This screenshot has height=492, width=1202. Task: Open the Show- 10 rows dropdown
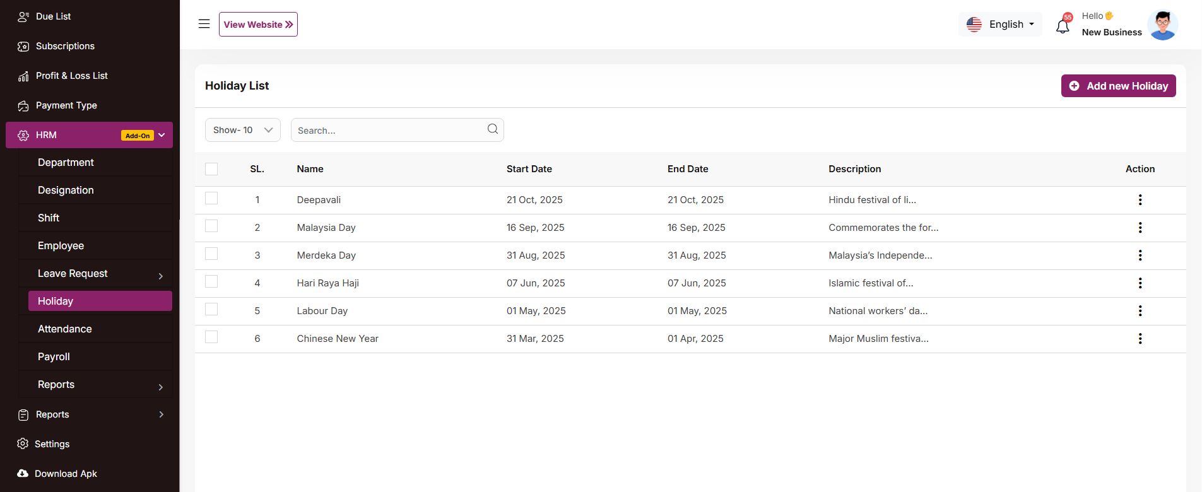(x=242, y=130)
